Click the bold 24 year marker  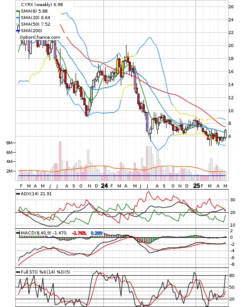104,186
